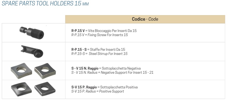Select the steel stirrup product image
Viewport: 233px width, 109px height.
point(32,52)
